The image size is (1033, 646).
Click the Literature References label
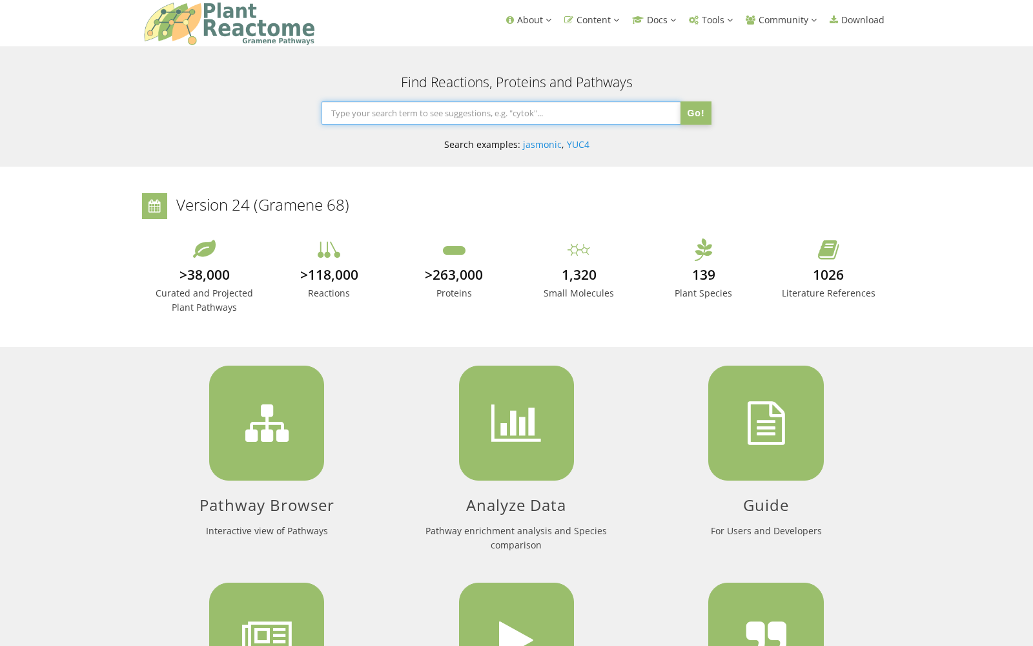tap(828, 293)
